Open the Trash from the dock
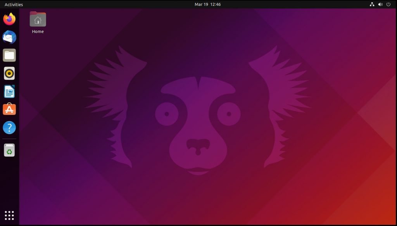The image size is (397, 226). (9, 150)
